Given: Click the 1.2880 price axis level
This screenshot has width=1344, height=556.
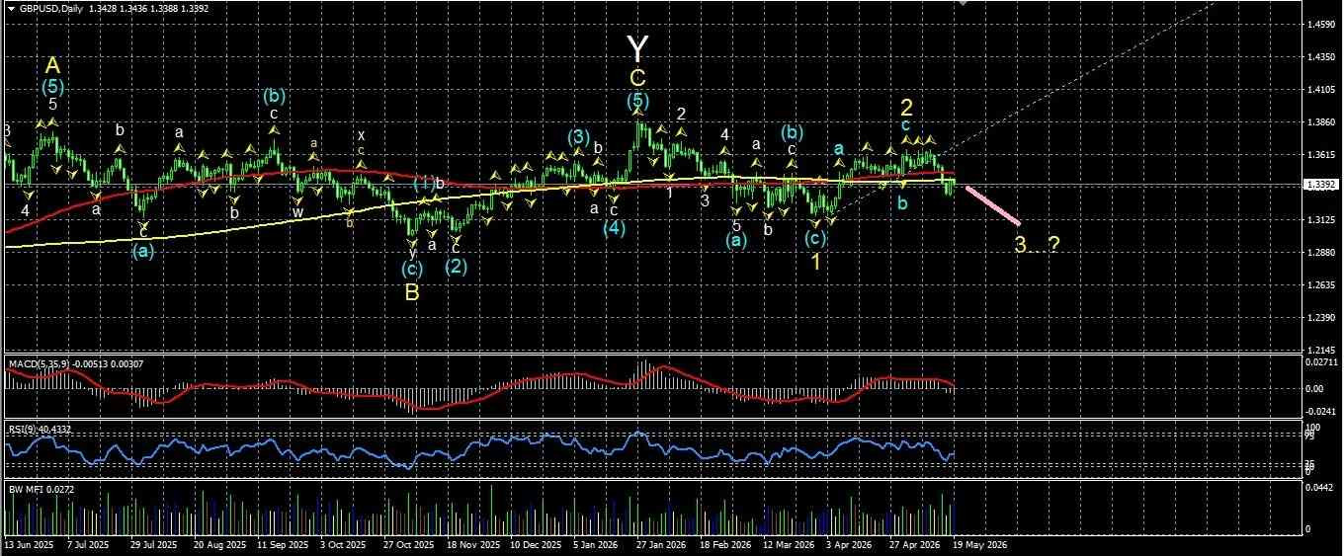Looking at the screenshot, I should [x=1319, y=253].
